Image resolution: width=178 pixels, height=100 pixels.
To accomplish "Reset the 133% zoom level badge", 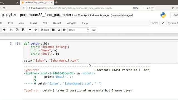I will pos(135,8).
